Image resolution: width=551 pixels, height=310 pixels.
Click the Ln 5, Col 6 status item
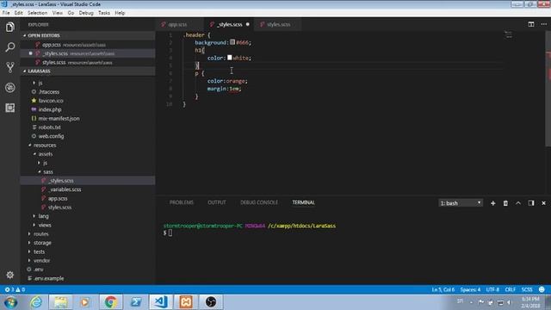click(x=443, y=289)
